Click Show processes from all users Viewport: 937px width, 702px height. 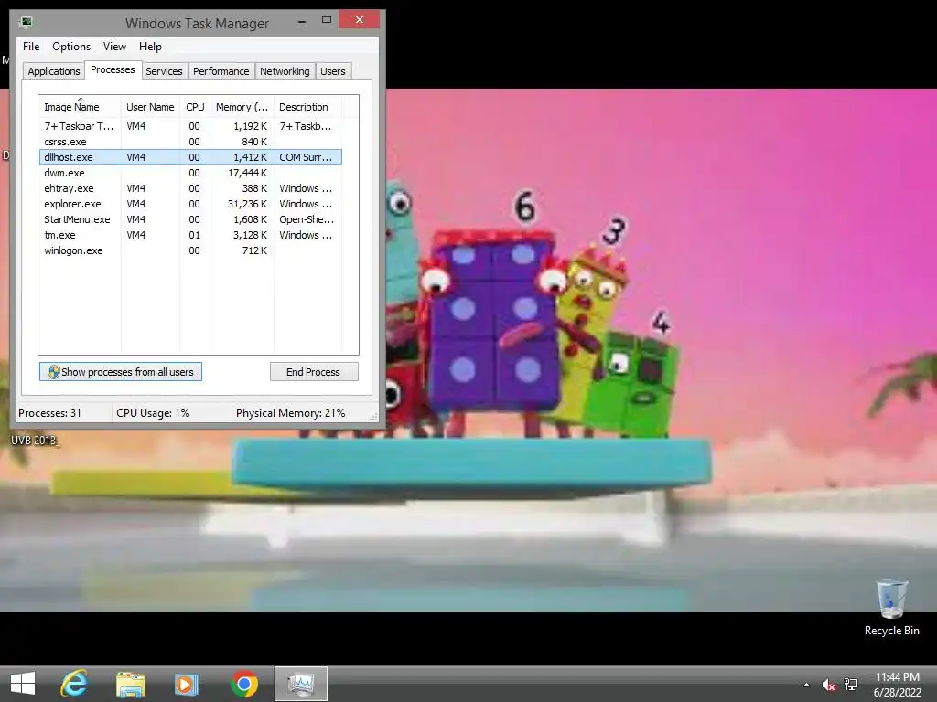click(121, 372)
